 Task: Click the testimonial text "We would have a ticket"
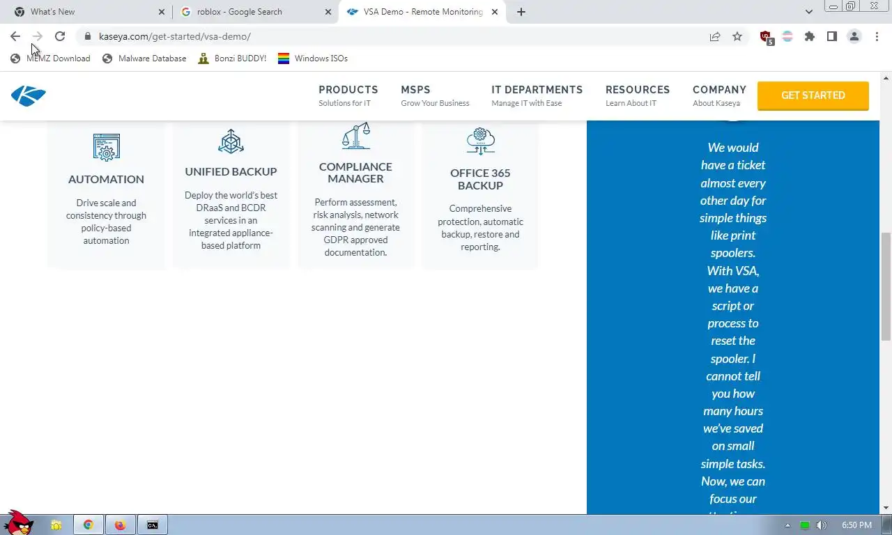tap(733, 156)
